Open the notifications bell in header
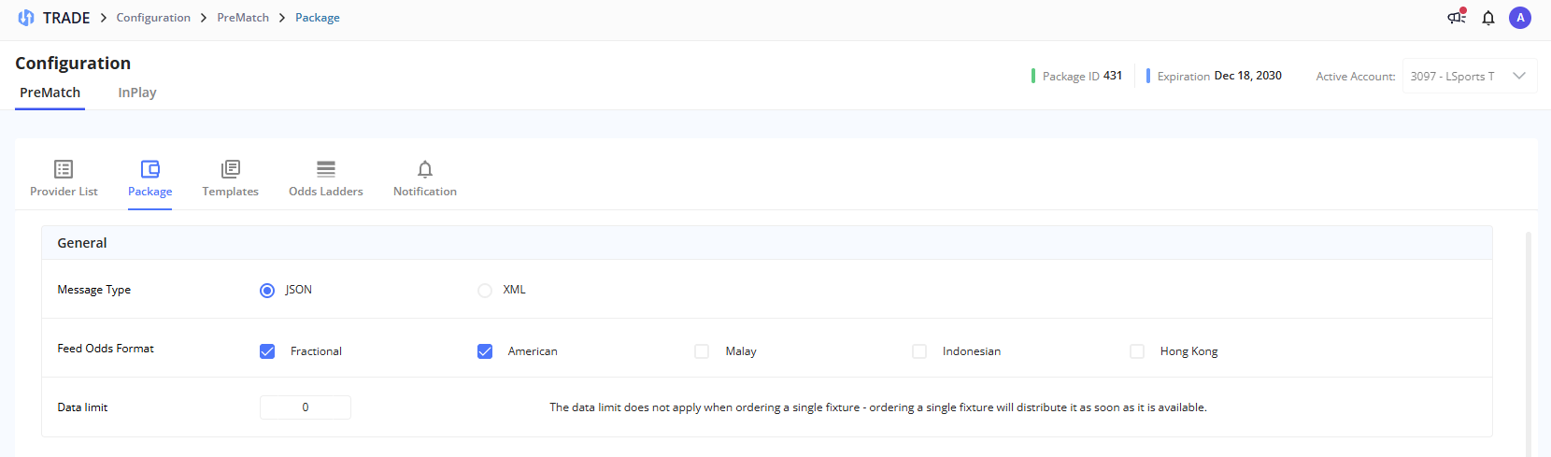The image size is (1551, 457). (1488, 18)
